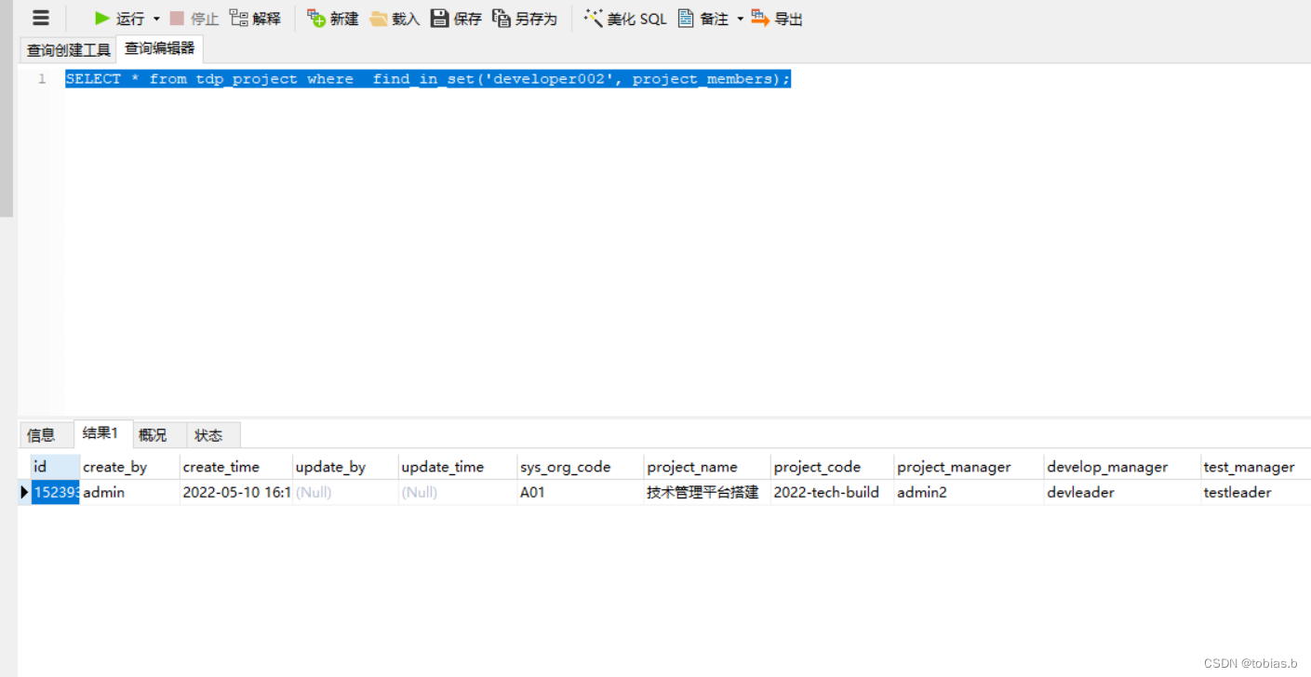Click project_name column header
The height and width of the screenshot is (677, 1311).
(706, 467)
